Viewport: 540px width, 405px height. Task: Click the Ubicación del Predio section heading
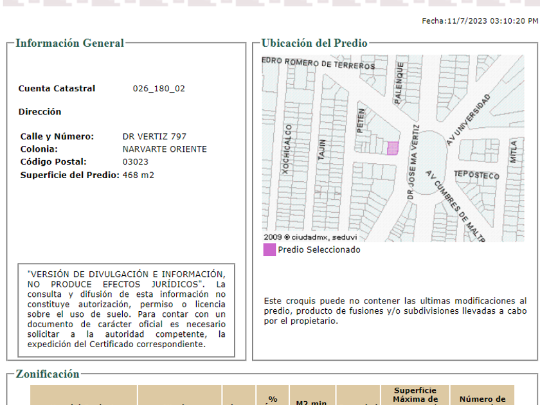tap(314, 44)
